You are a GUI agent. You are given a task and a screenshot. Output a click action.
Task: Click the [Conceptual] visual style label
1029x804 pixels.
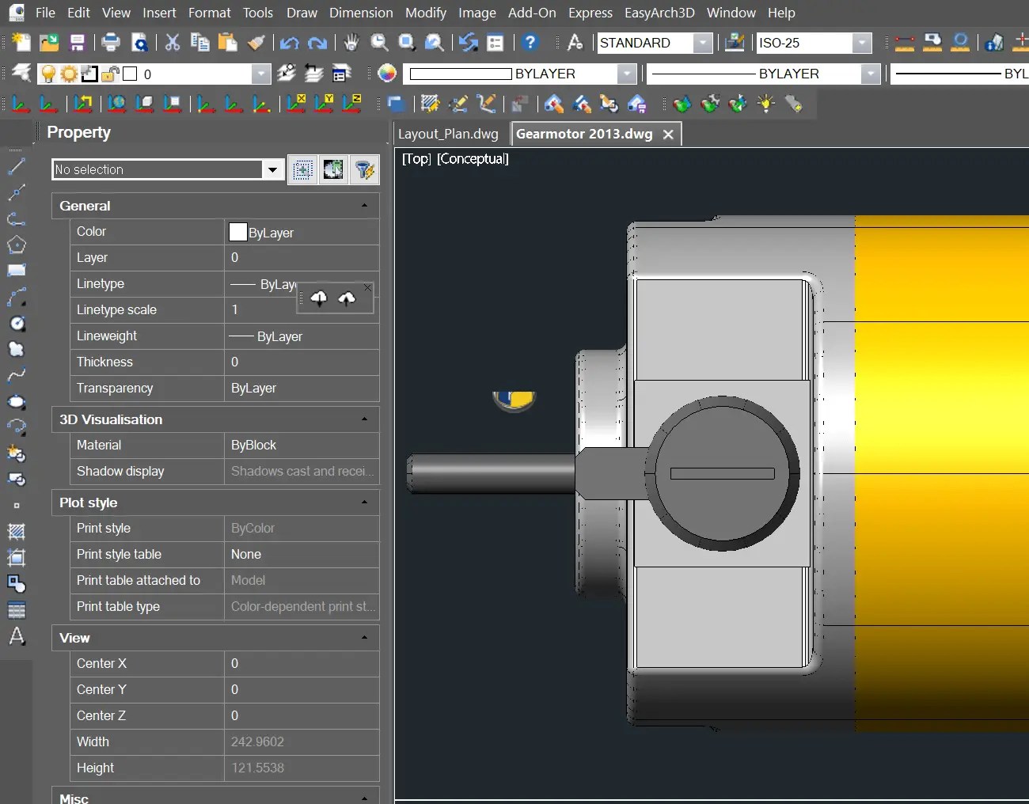[x=473, y=159]
